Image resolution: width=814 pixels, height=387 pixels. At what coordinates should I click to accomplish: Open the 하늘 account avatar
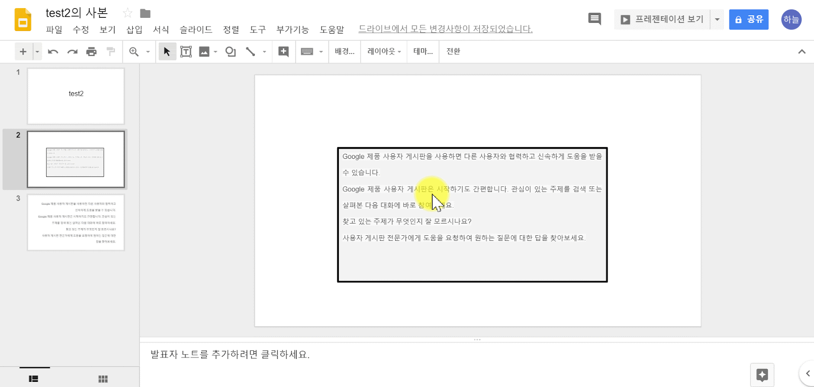pos(791,19)
